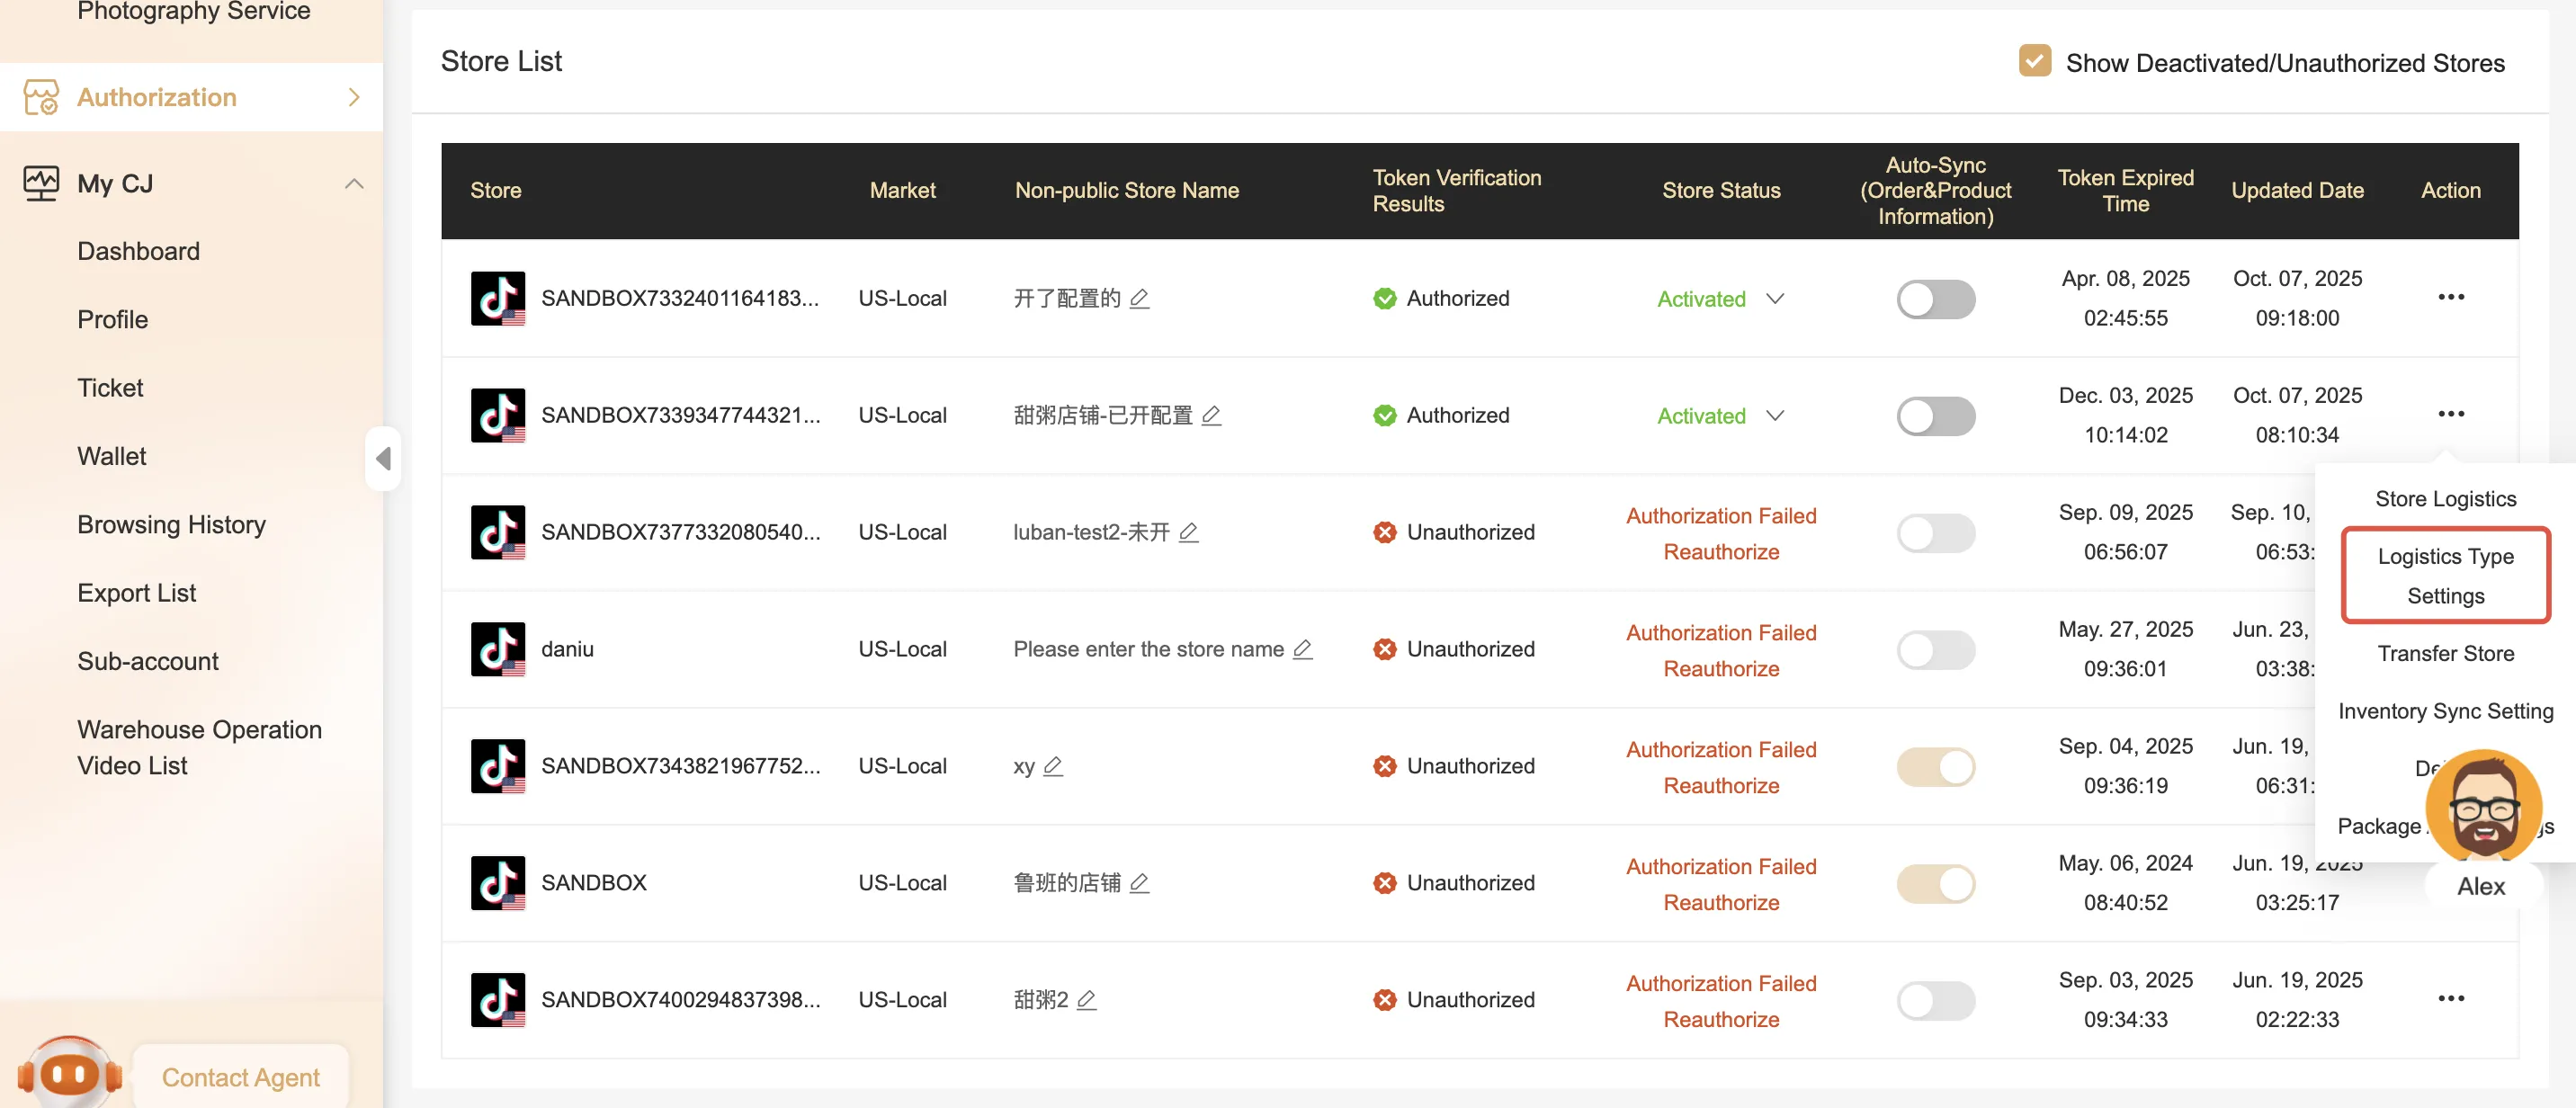The width and height of the screenshot is (2576, 1108).
Task: Open the Activated status dropdown in the first row
Action: click(x=1774, y=299)
